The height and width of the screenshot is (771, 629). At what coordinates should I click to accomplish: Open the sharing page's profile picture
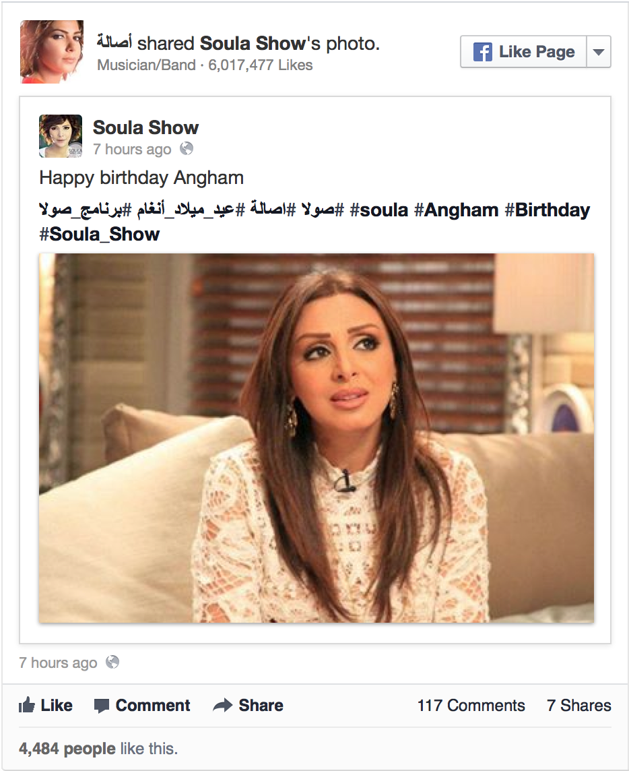tap(52, 52)
